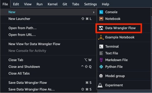Click the orange Notebook icon
The image size is (152, 93).
(x=101, y=19)
